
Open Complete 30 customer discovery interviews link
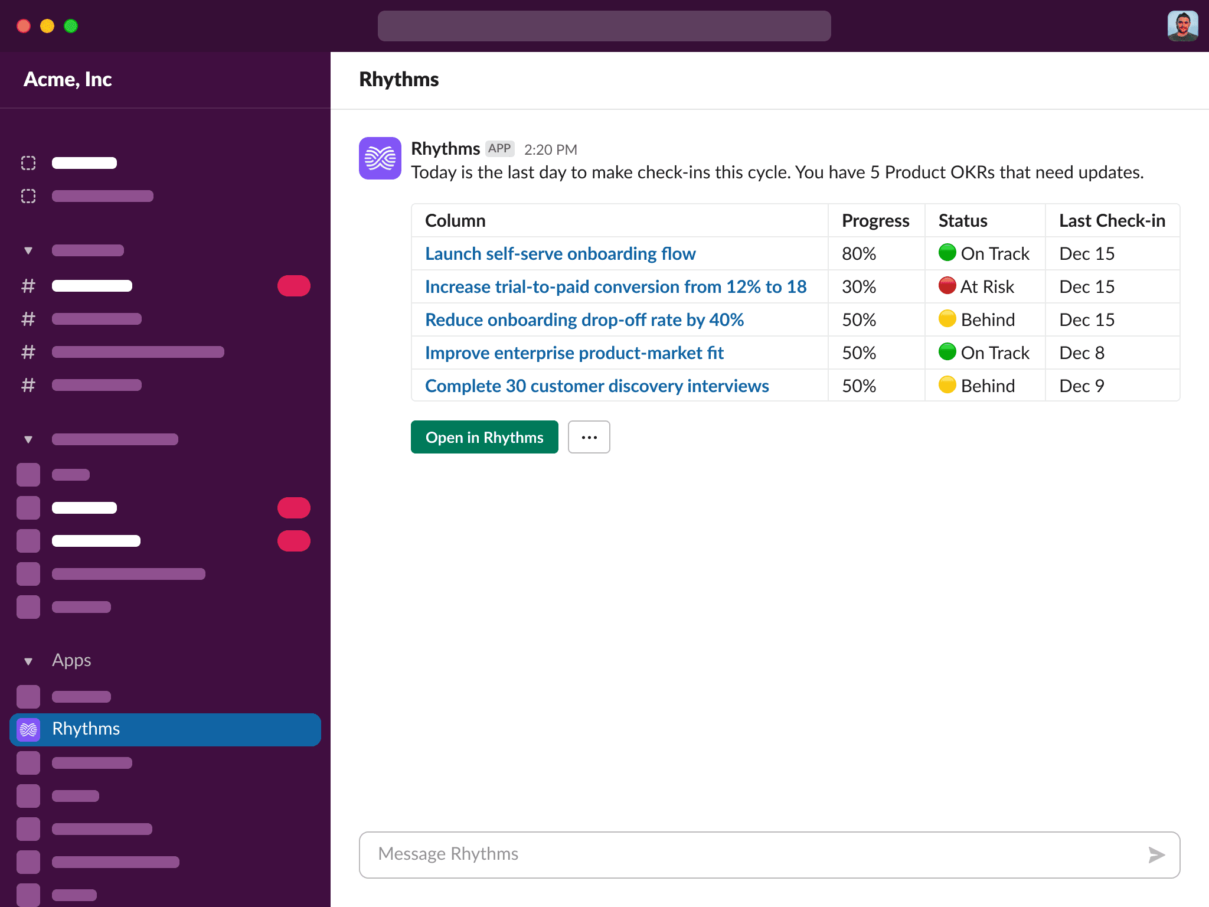coord(596,386)
